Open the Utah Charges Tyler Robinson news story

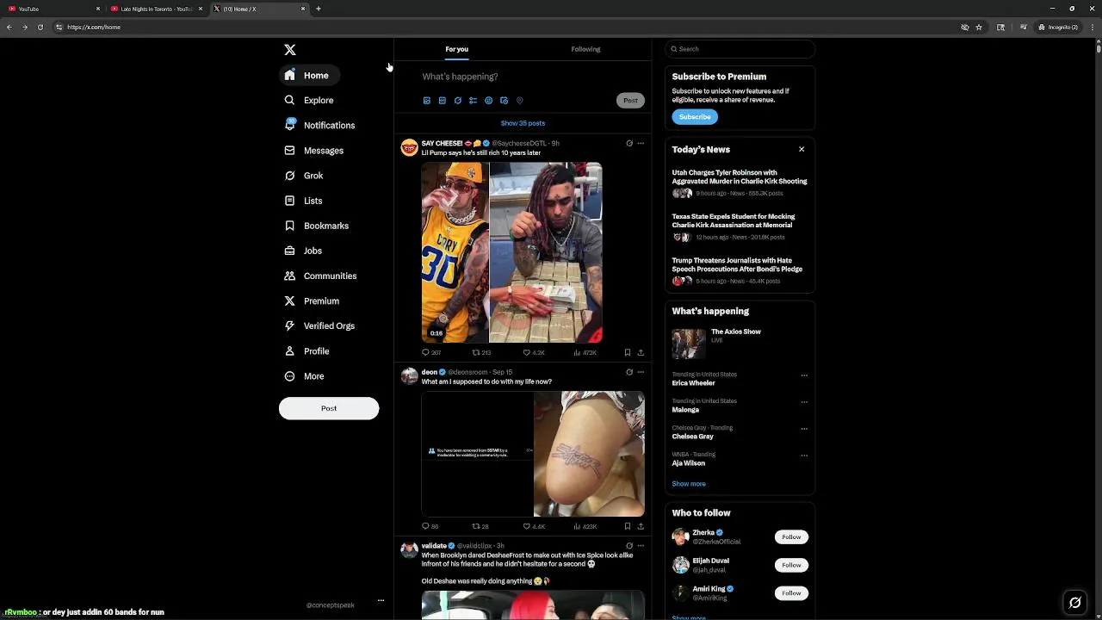740,183
